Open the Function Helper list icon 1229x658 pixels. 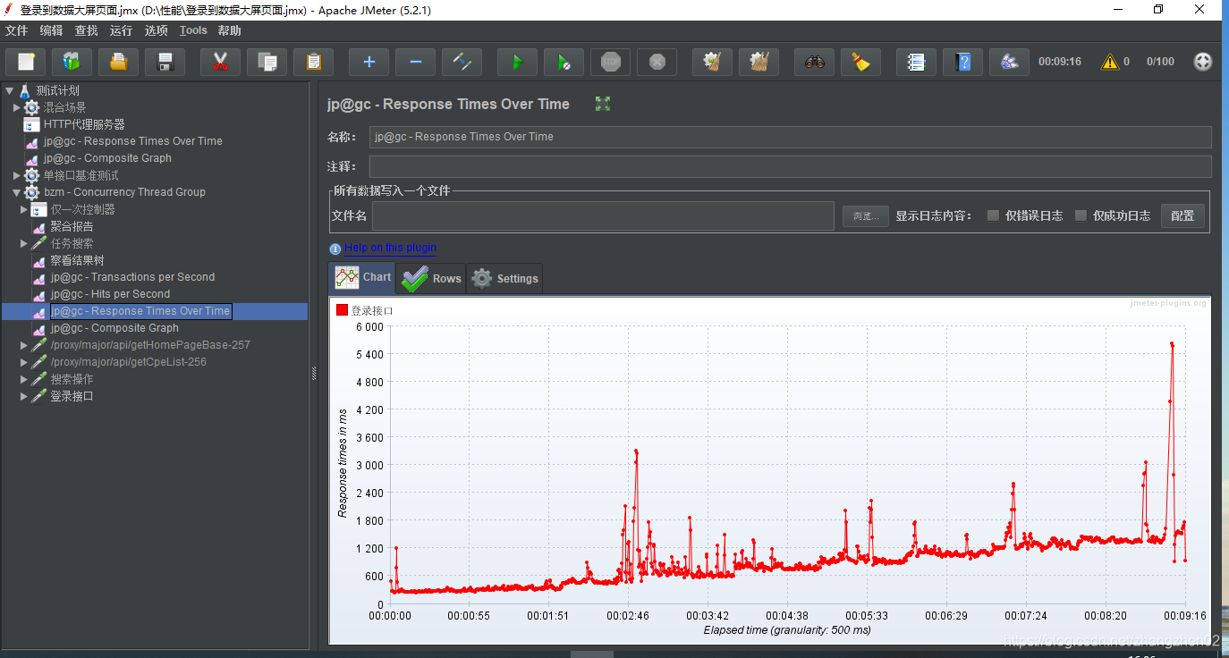coord(916,62)
